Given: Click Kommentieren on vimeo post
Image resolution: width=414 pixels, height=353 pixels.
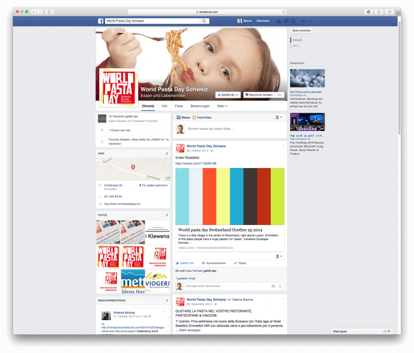Looking at the screenshot, I should click(x=214, y=263).
